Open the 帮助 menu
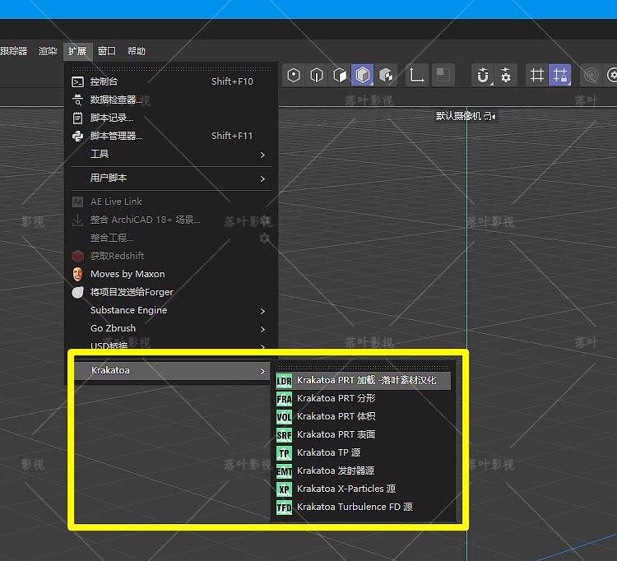617x561 pixels. 136,51
